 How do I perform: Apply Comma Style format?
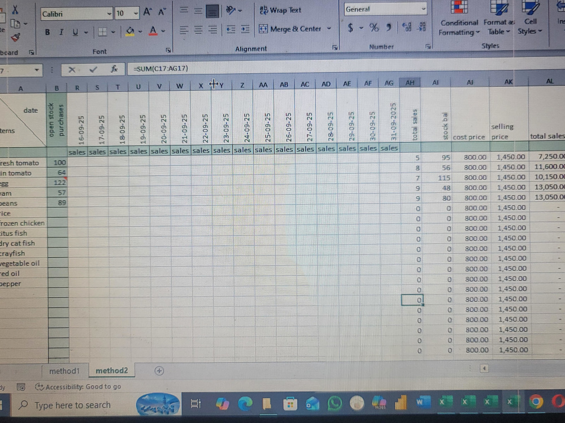click(x=389, y=27)
